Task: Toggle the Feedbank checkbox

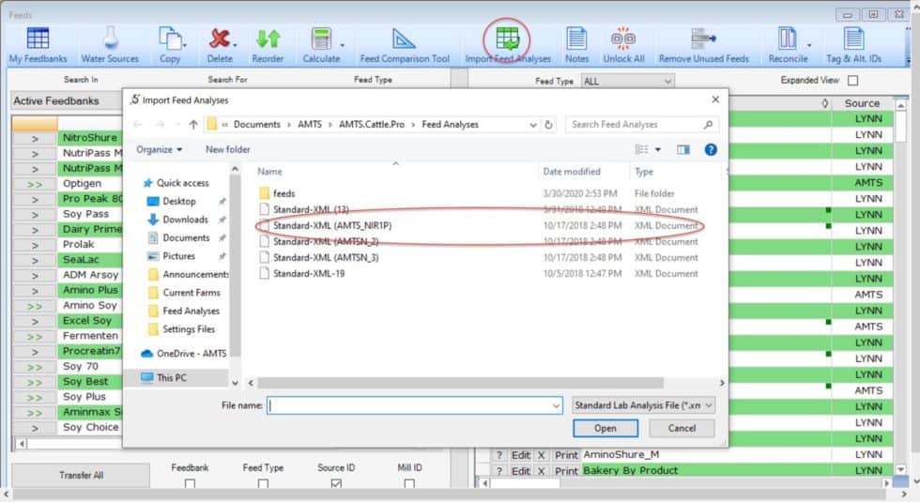Action: 190,484
